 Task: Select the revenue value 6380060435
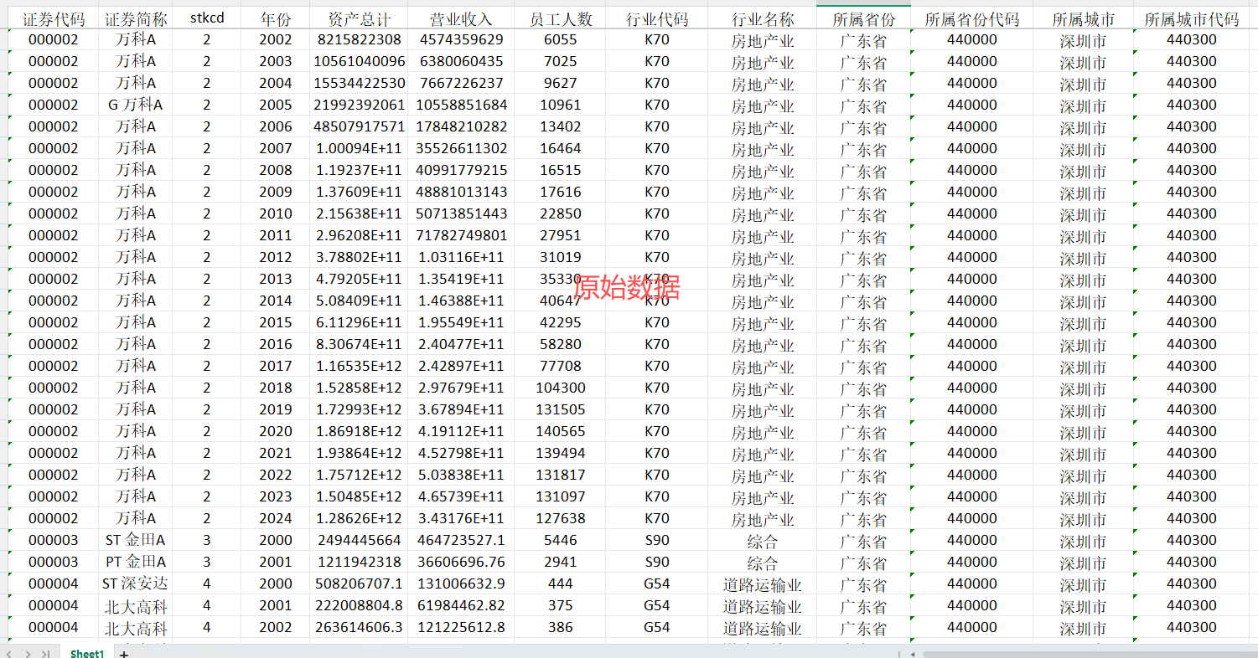(462, 61)
